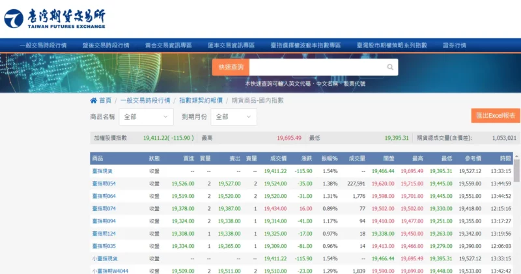The image size is (521, 274).
Task: Click 匯出Excel報表 button
Action: (496, 116)
